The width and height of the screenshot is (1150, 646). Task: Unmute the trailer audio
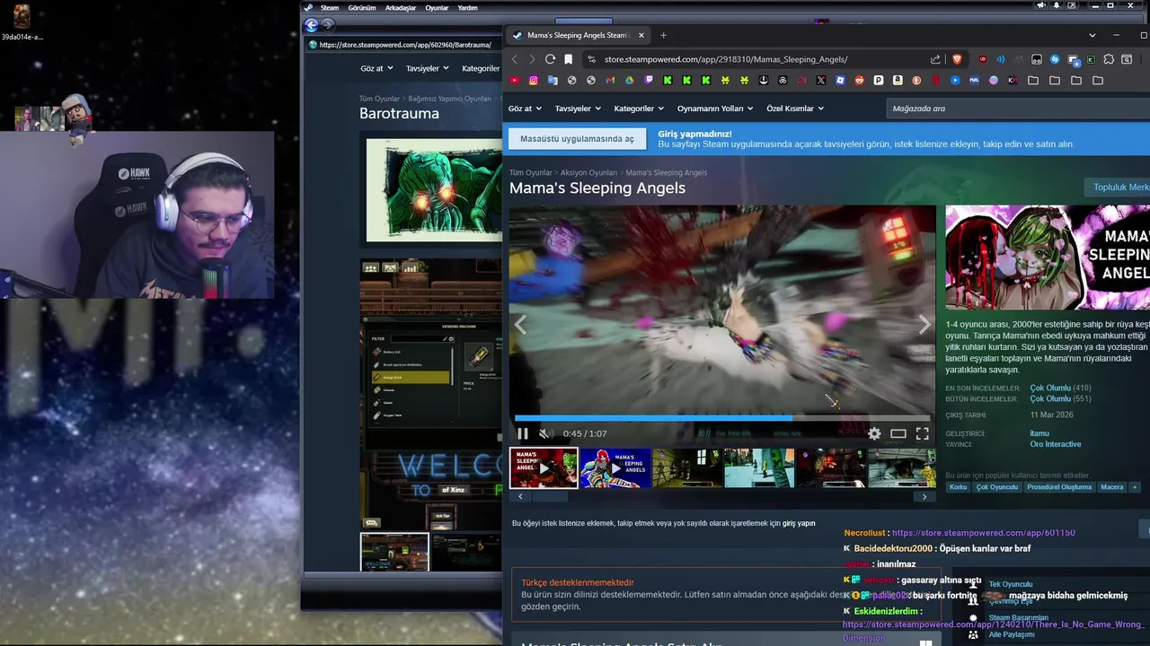pyautogui.click(x=544, y=433)
